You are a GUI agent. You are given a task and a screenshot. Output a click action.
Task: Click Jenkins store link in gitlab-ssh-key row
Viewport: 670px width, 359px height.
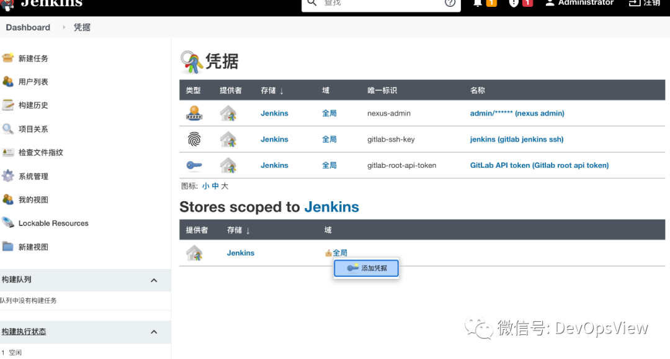274,140
